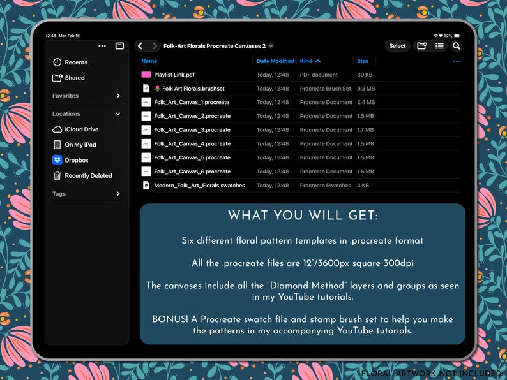The width and height of the screenshot is (507, 380).
Task: Toggle Kind column sort order
Action: (x=310, y=61)
